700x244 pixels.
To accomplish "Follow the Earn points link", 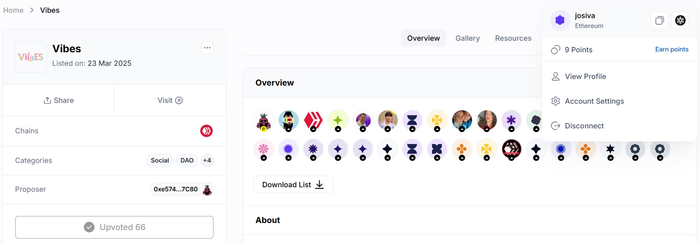I will click(672, 49).
